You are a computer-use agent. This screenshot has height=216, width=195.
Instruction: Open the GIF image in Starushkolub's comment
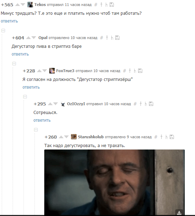click(115, 182)
